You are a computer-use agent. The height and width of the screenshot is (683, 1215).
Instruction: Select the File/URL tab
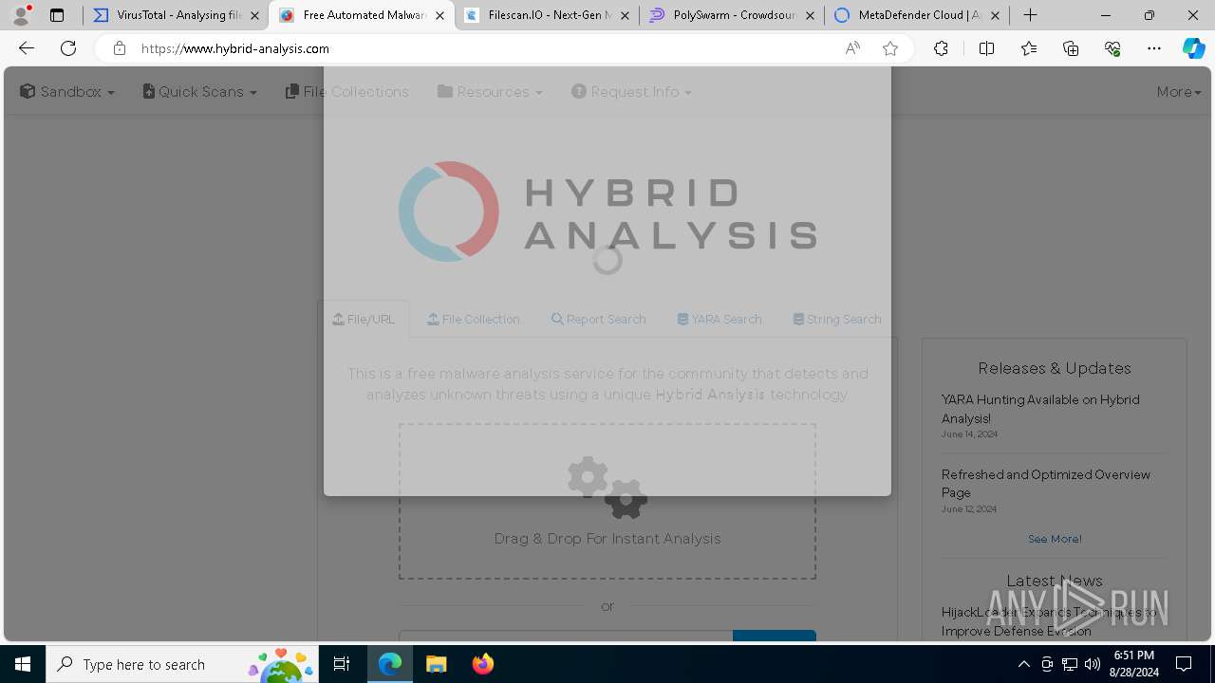[364, 320]
